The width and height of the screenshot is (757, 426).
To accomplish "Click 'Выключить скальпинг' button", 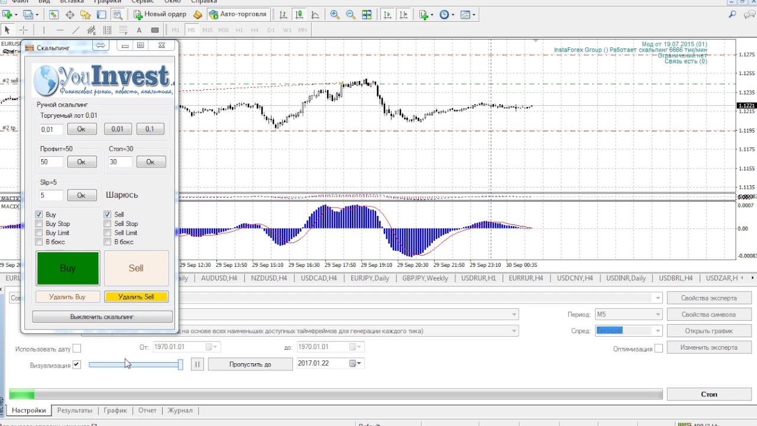I will coord(102,317).
